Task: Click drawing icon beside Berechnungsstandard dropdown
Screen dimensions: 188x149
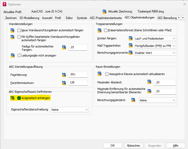Action: coord(134,100)
